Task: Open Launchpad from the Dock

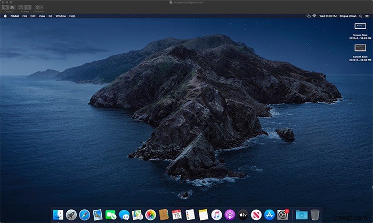Action: 71,215
